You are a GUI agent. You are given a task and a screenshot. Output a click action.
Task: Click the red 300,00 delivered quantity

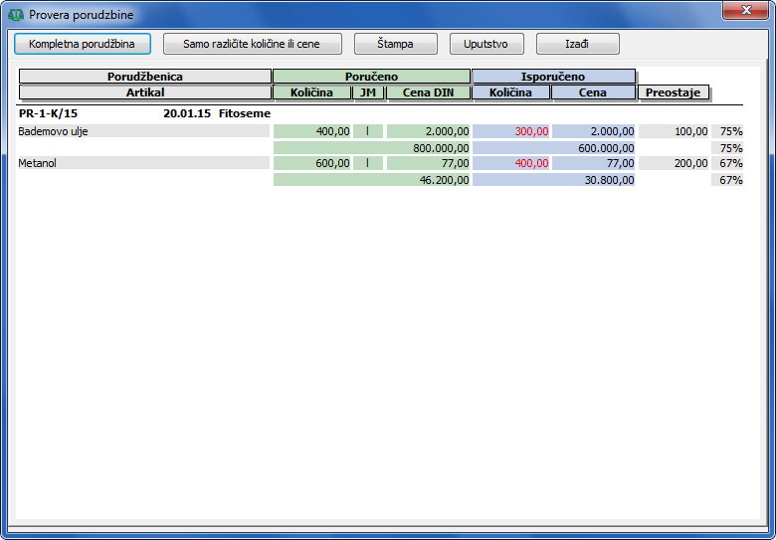531,131
